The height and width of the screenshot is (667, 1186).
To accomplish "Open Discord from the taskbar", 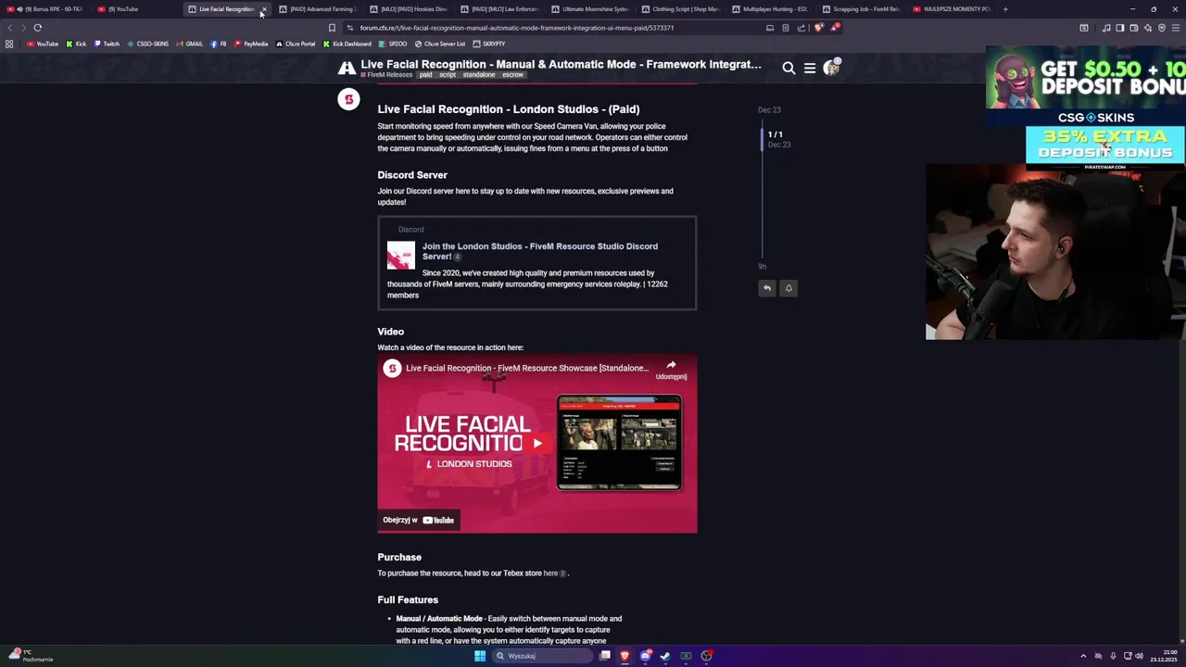I will click(x=645, y=656).
